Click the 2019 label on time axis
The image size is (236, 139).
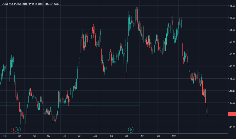(173, 136)
